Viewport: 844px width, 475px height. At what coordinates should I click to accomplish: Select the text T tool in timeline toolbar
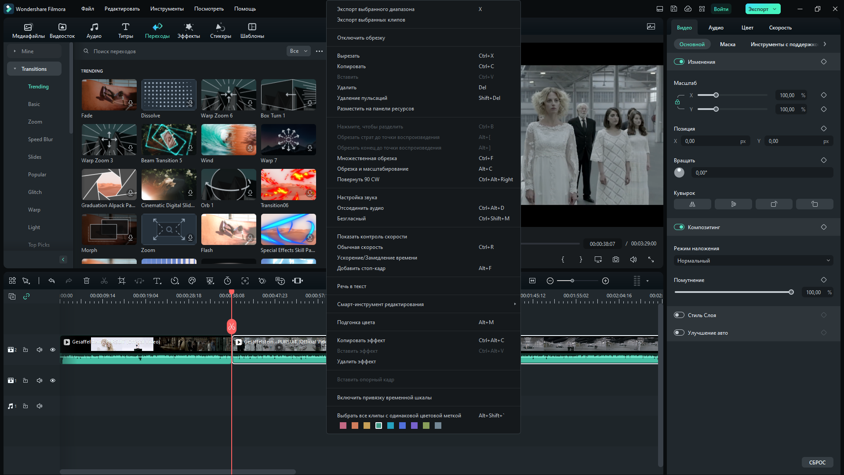coord(157,281)
